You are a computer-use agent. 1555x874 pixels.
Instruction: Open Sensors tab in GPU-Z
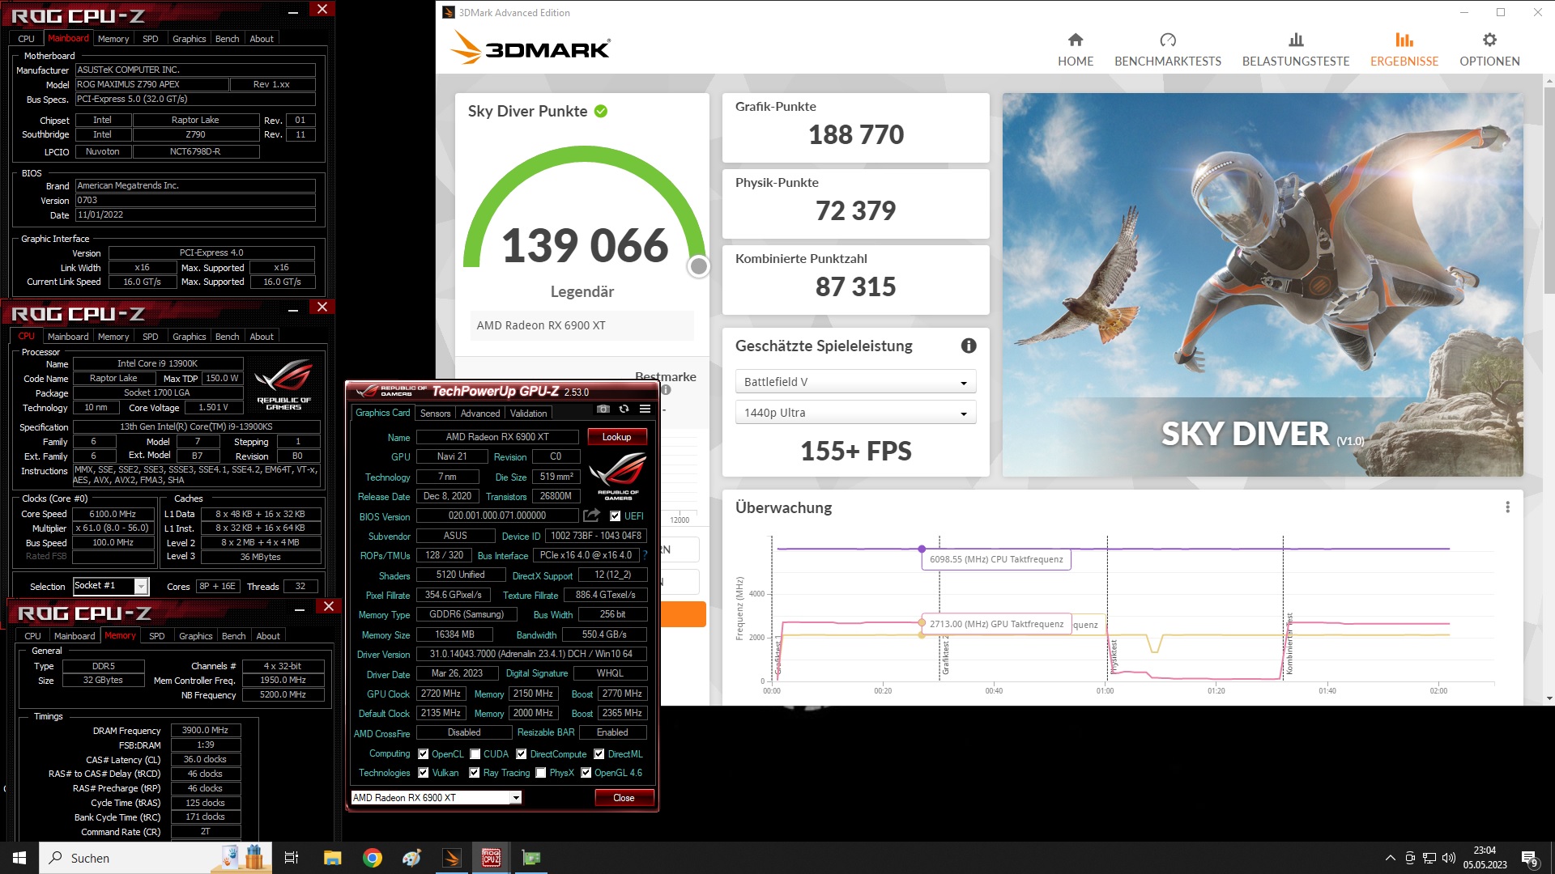[435, 414]
